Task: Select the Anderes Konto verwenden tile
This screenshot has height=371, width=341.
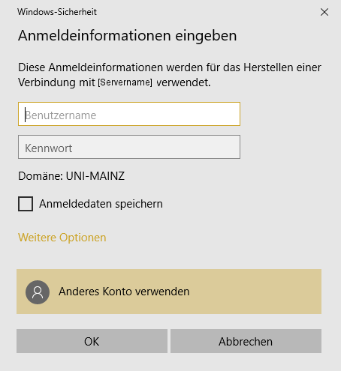Action: (x=169, y=292)
